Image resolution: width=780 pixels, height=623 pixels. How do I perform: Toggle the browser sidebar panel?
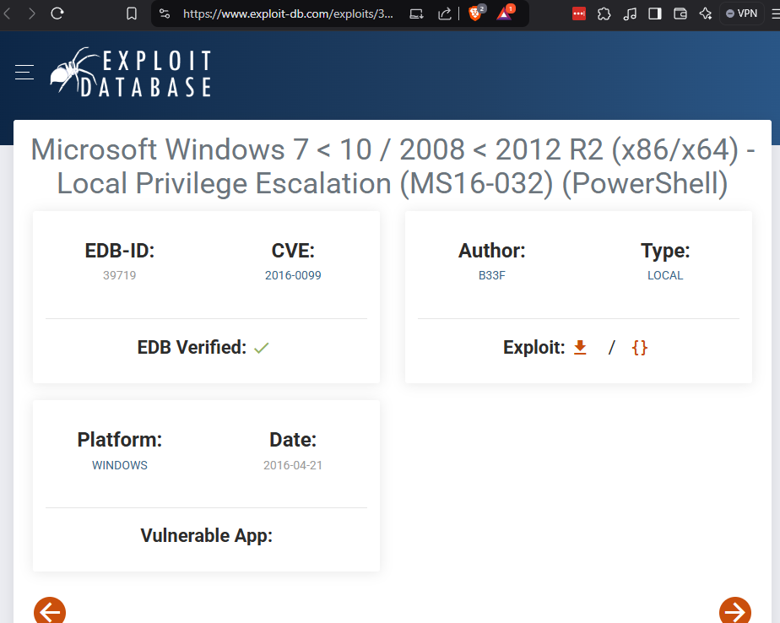[x=655, y=14]
